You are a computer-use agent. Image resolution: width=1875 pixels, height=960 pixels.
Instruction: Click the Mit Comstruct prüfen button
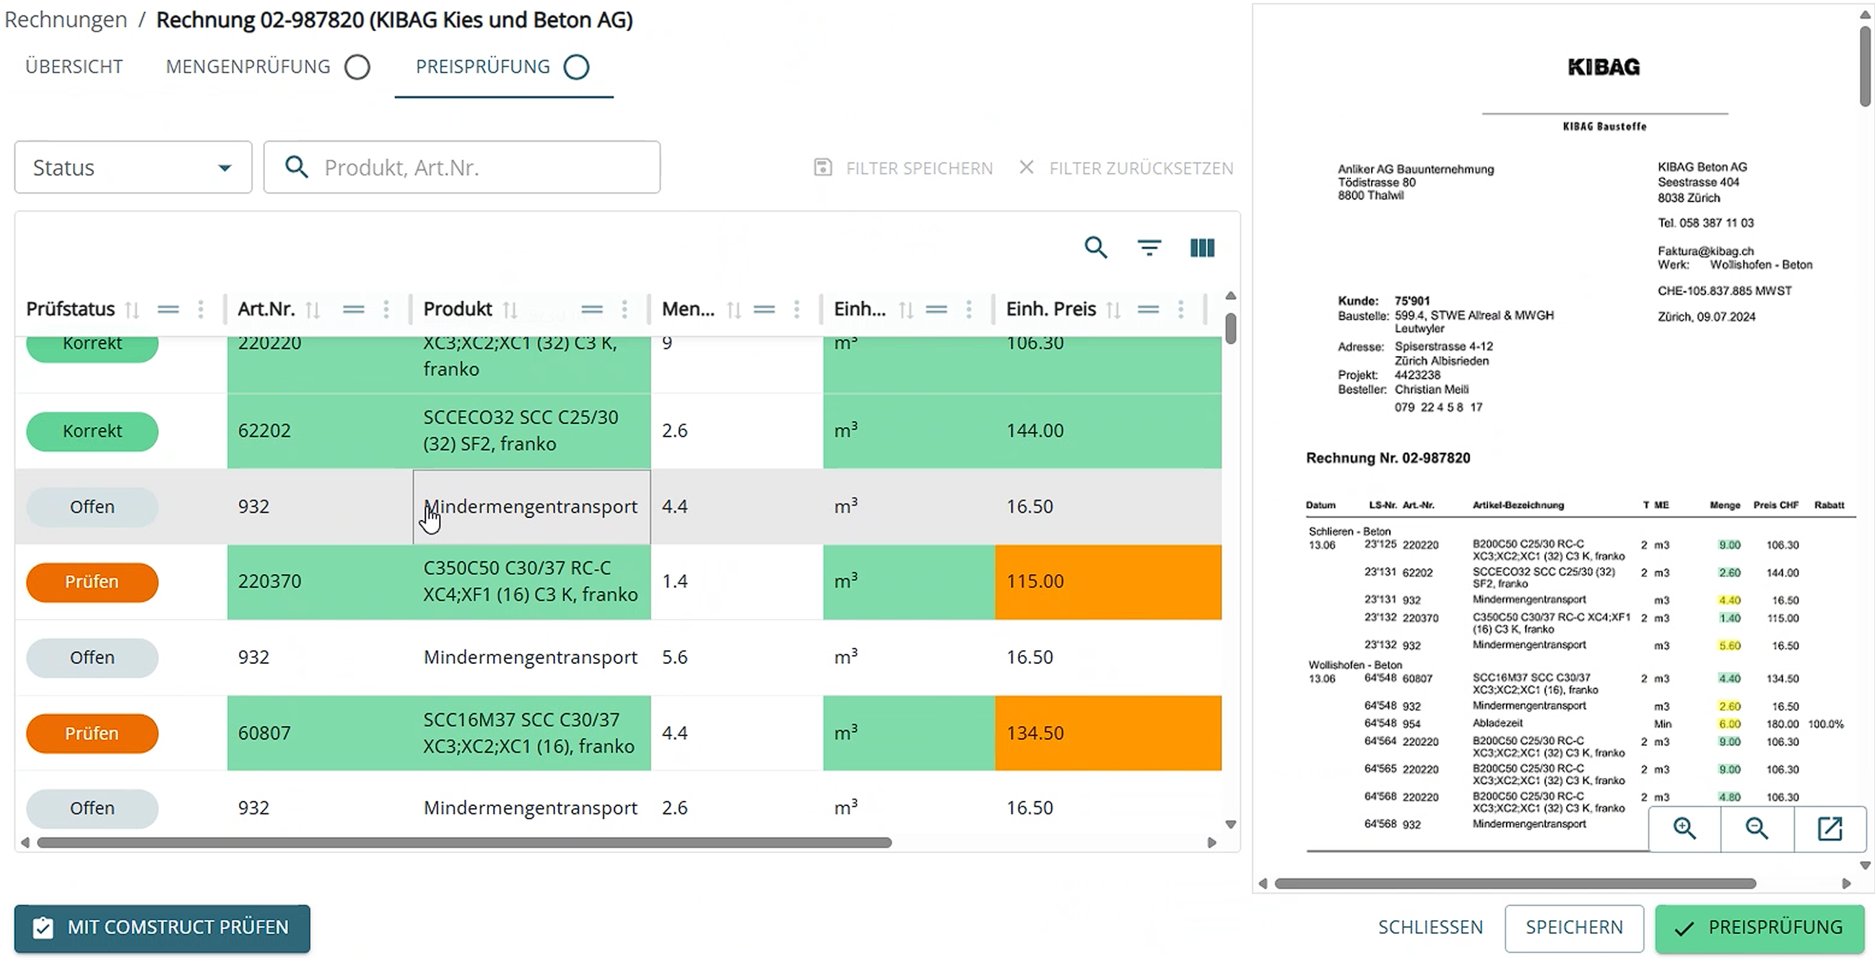pos(162,928)
